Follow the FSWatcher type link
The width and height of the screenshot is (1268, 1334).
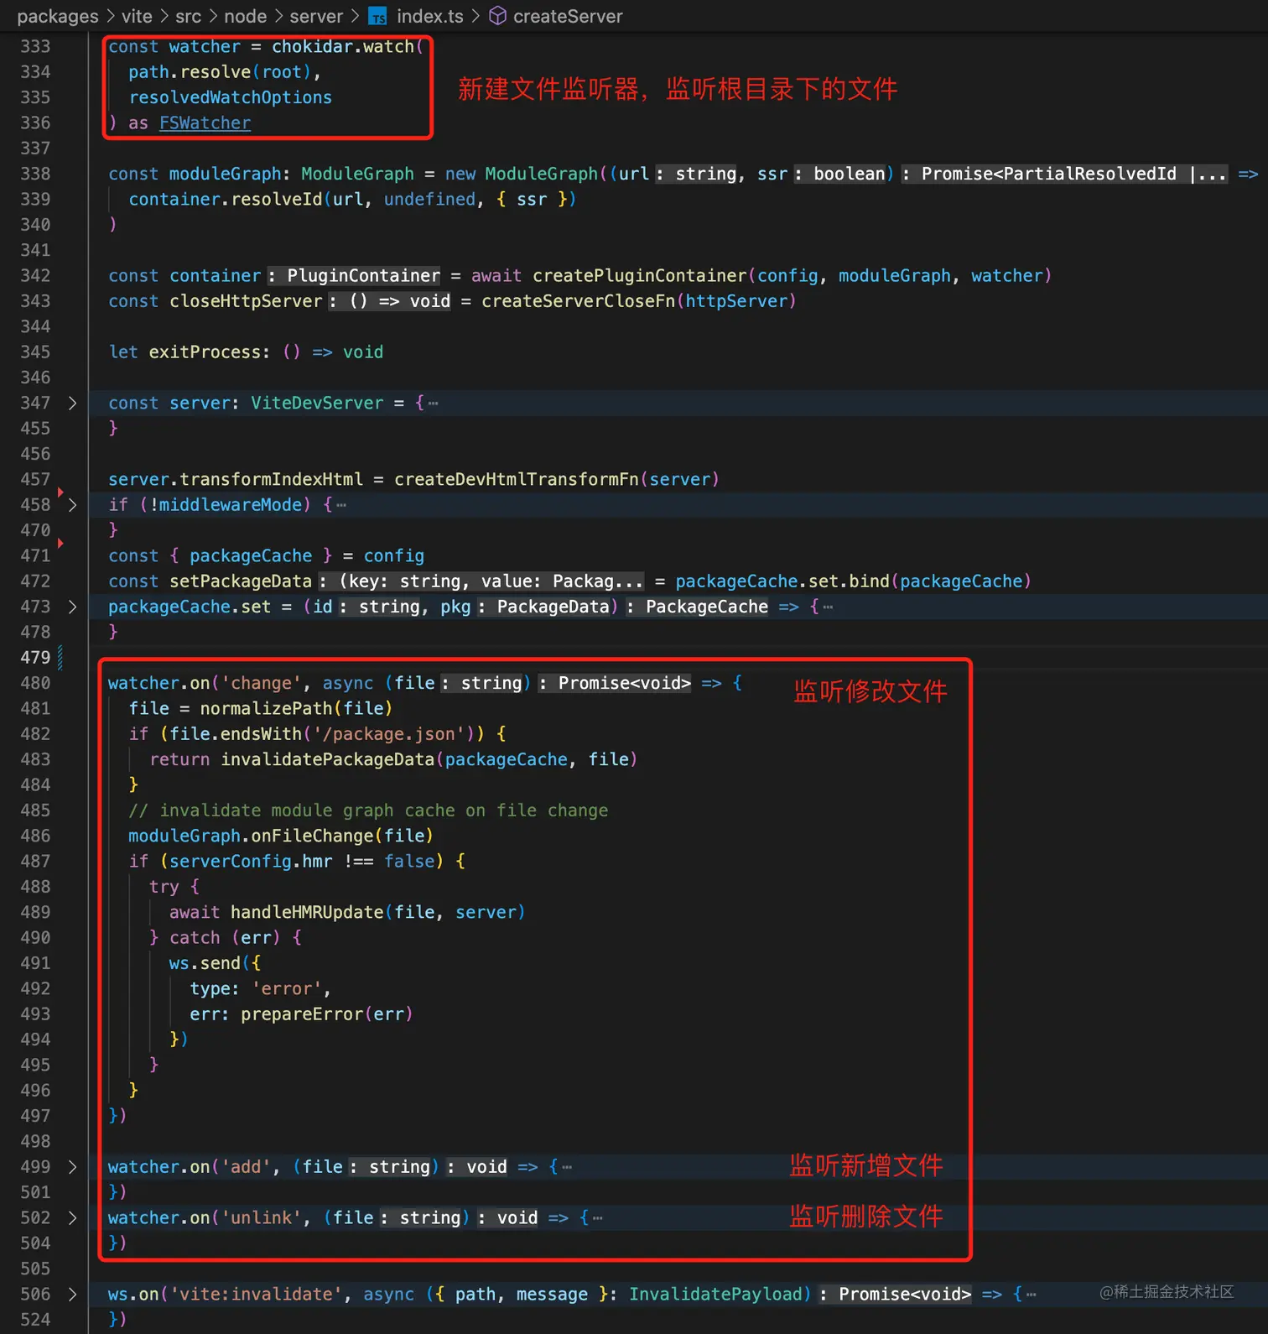coord(205,123)
